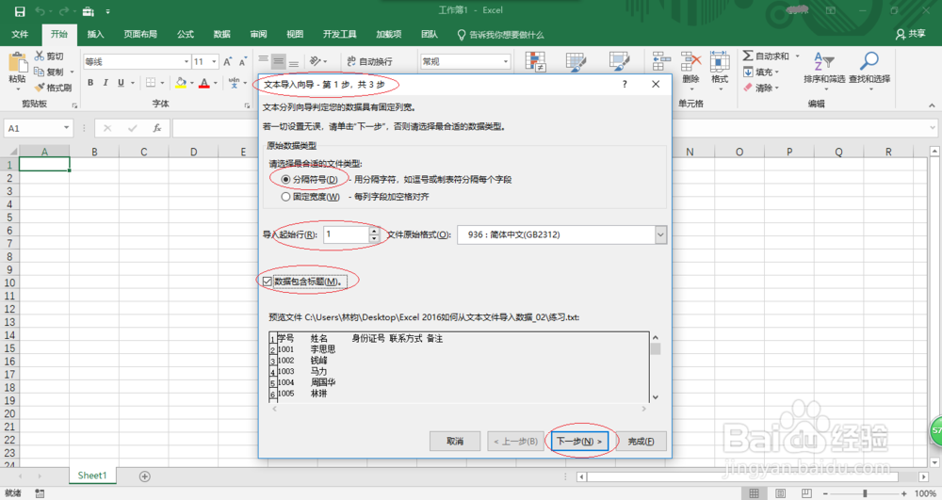Select 固定宽度(W) fixed width radio button
The height and width of the screenshot is (500, 942).
pos(286,197)
